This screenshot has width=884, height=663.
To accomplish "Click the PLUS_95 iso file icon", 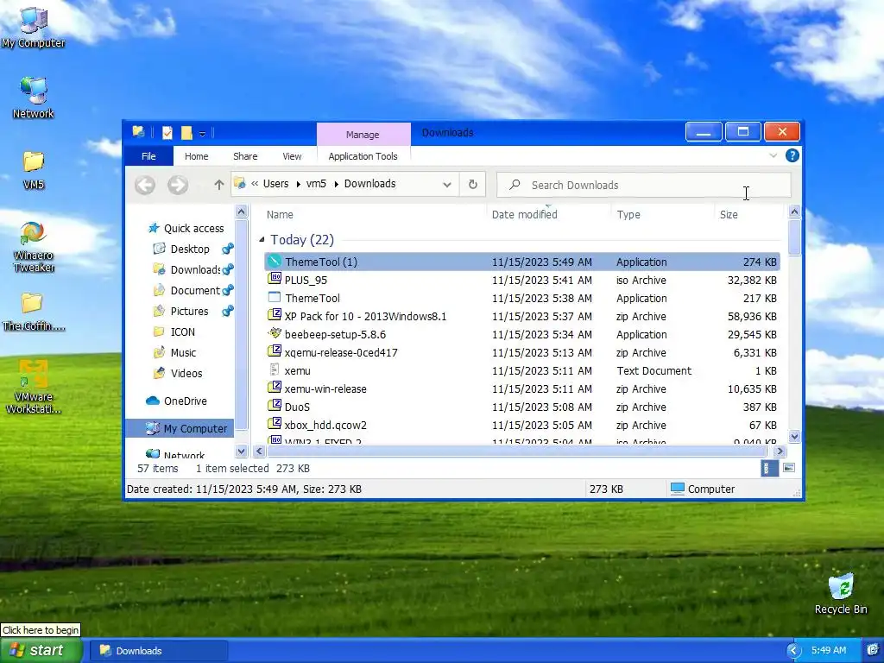I will pyautogui.click(x=274, y=279).
